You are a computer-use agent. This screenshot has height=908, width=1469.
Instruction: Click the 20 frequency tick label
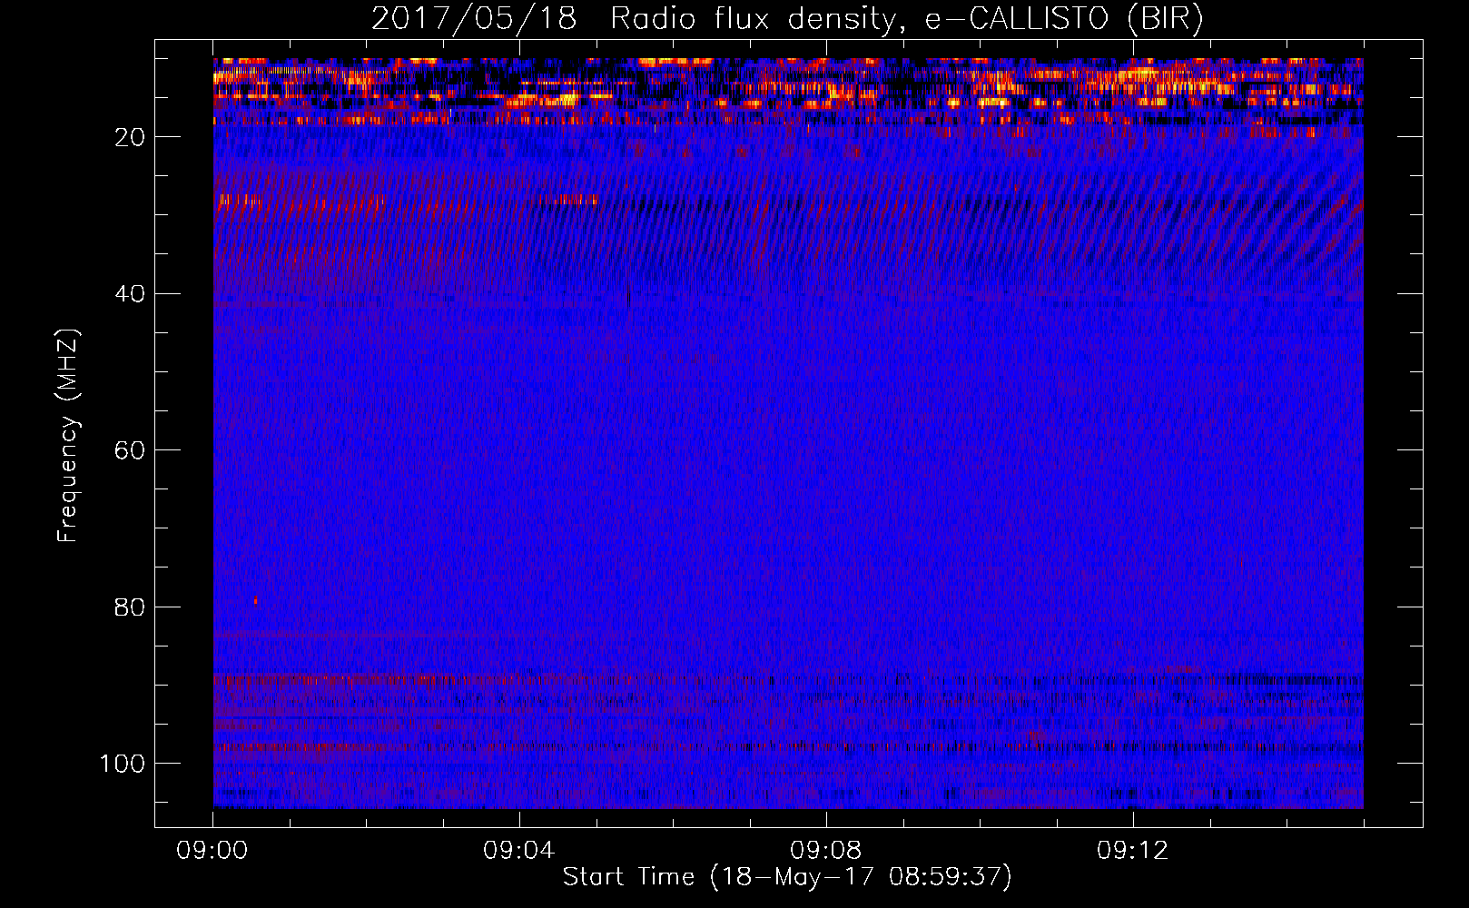click(x=131, y=137)
